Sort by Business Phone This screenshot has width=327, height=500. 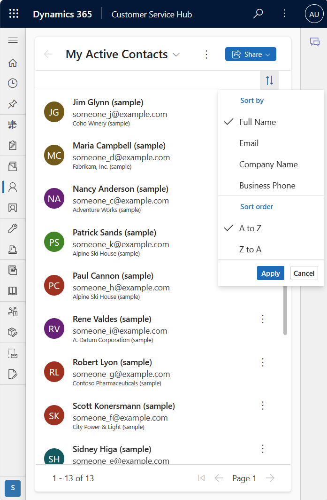point(271,186)
